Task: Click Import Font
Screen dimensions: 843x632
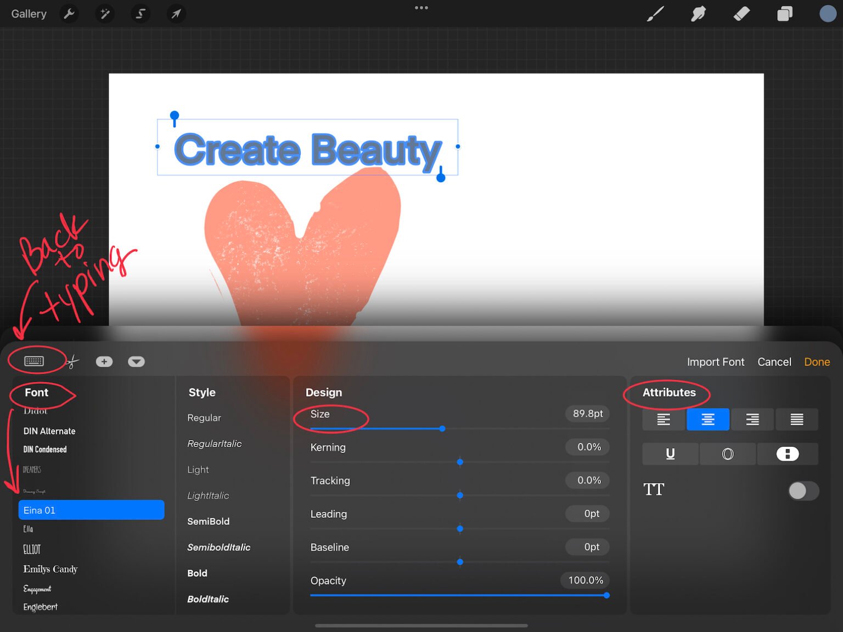Action: (x=716, y=362)
